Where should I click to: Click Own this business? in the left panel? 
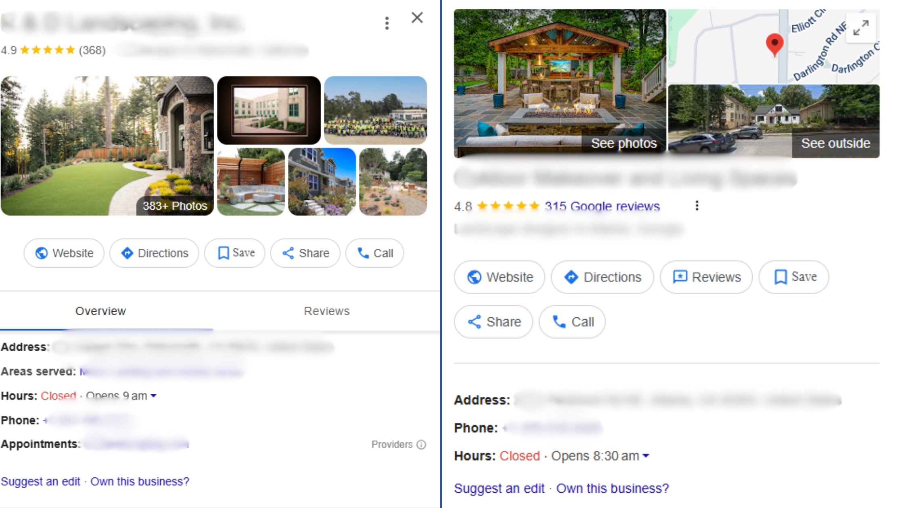pyautogui.click(x=140, y=481)
